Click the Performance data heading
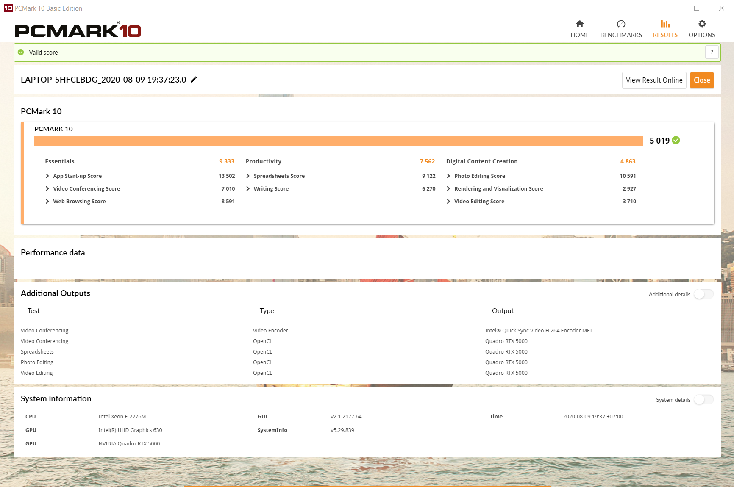 (x=53, y=253)
